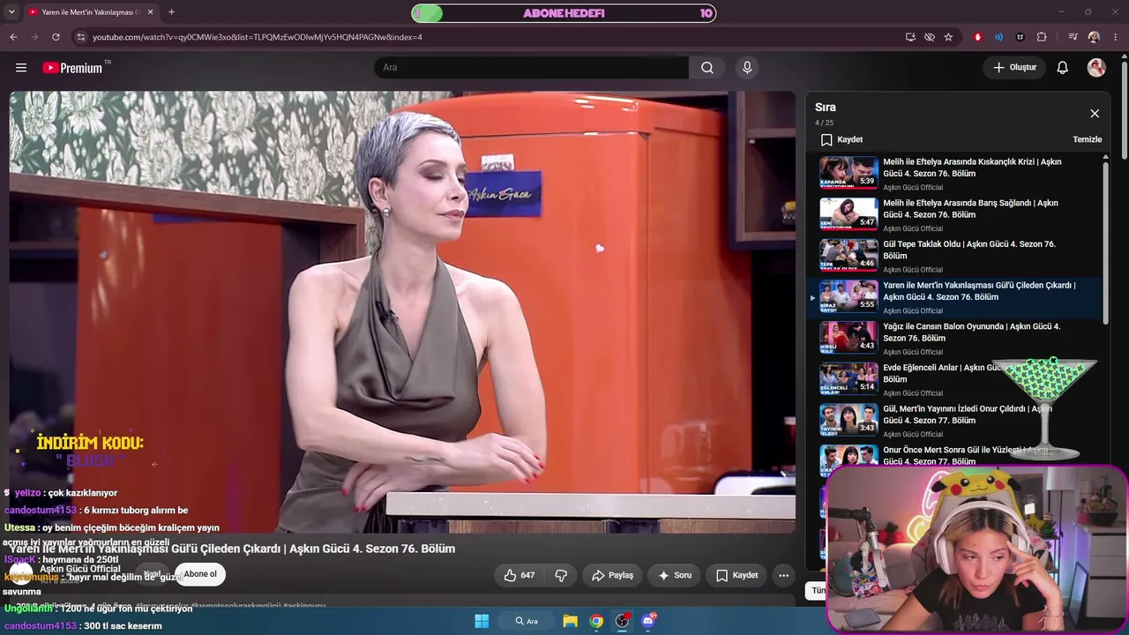
Task: Switch to OBS Studio on the taskbar
Action: 623,621
